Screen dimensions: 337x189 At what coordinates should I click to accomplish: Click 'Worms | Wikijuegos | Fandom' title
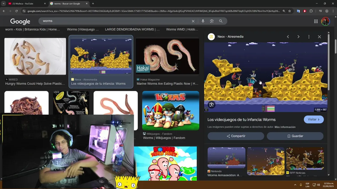[164, 138]
